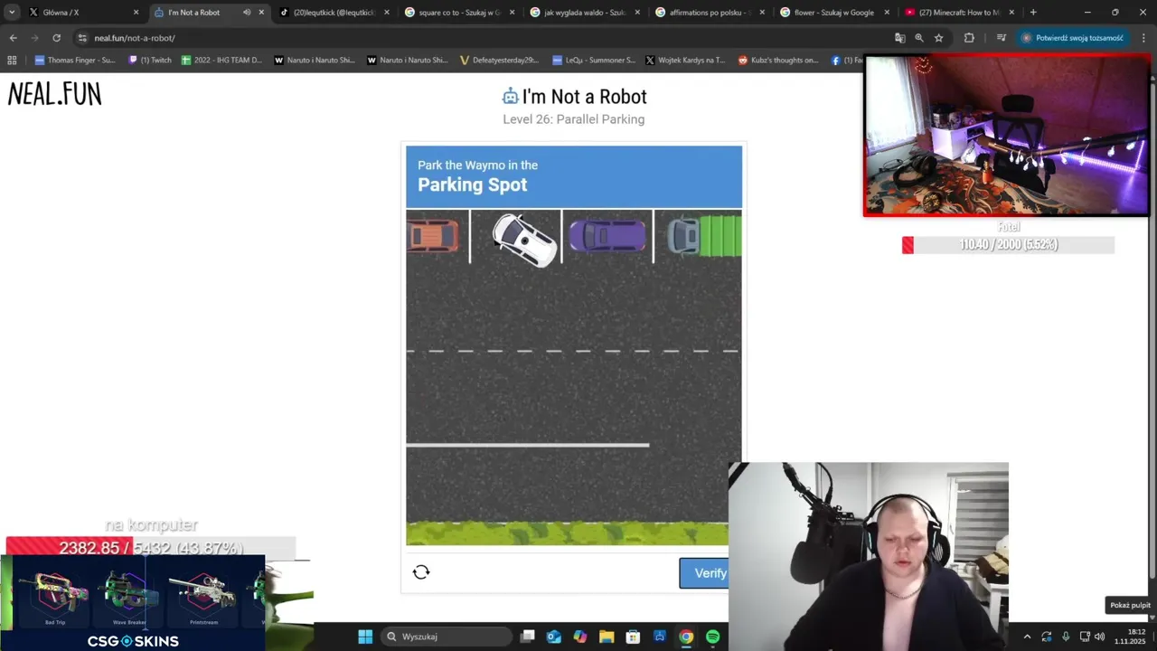
Task: Open Chrome three-dot menu
Action: coord(1143,38)
